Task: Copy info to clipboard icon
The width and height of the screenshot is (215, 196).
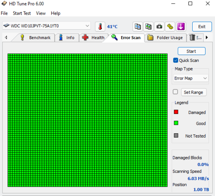Action: click(x=138, y=27)
